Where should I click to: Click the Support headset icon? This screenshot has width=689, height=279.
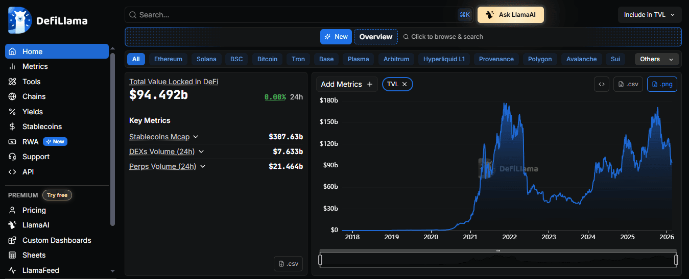(12, 157)
